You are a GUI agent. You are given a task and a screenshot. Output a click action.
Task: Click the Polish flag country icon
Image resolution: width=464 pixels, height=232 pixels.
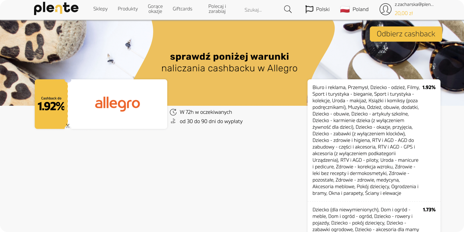(x=345, y=9)
